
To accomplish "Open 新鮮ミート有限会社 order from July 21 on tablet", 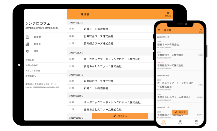I will 96,29.
